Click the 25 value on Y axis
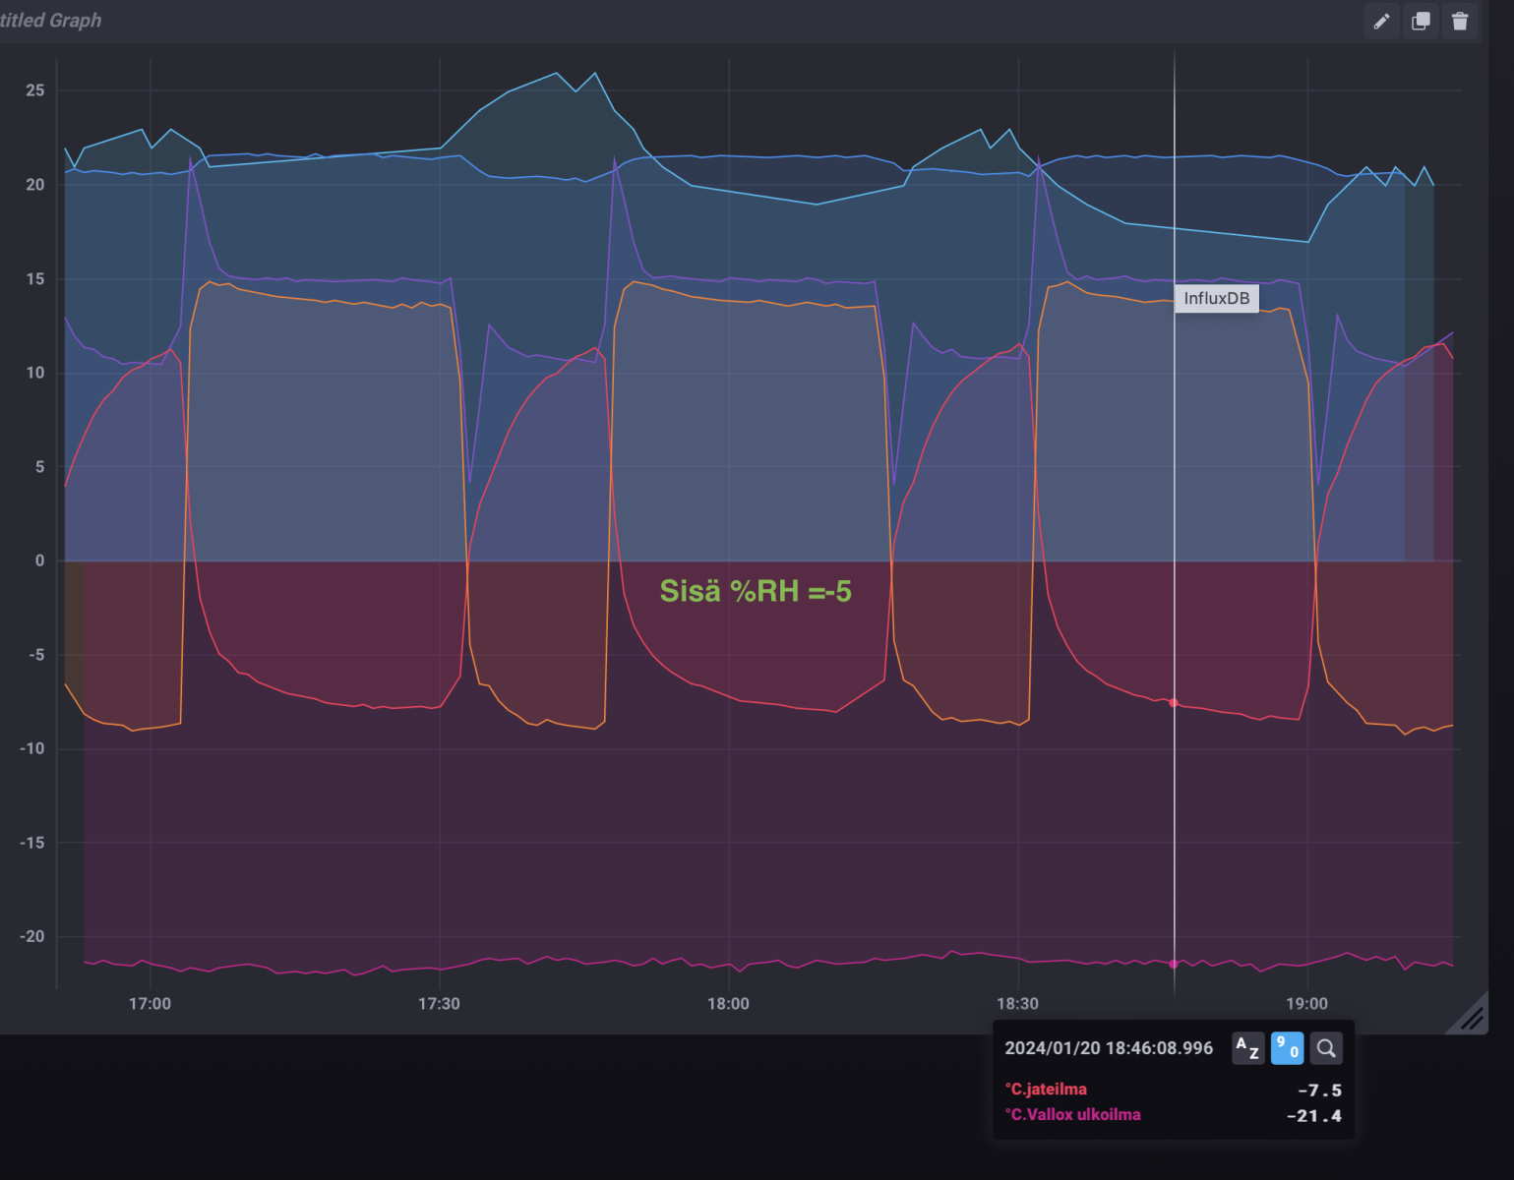The height and width of the screenshot is (1180, 1514). click(x=35, y=90)
